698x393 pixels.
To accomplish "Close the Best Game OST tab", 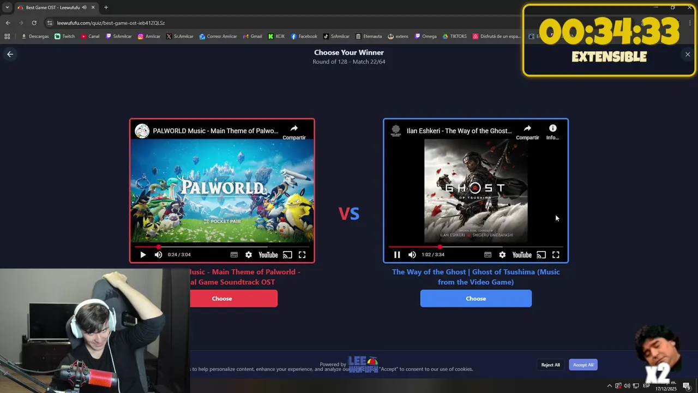I will tap(93, 8).
